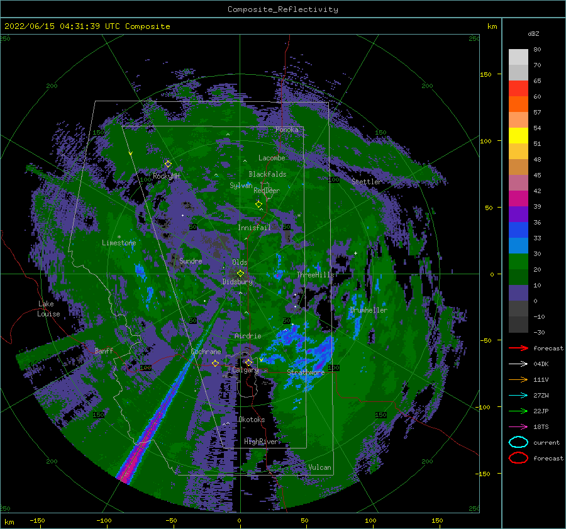This screenshot has height=529, width=566.
Task: Click the Airdrie city label
Action: 248,336
